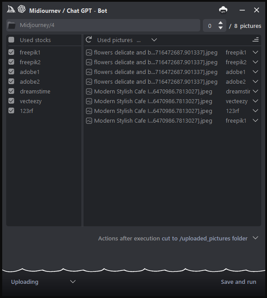Select the Modern Stylish Cafe 123rf file row
This screenshot has height=298, width=267.
click(x=153, y=111)
